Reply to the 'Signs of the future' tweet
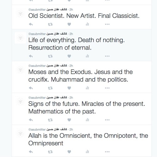Viewport: 157px width, 157px height. coord(31,120)
